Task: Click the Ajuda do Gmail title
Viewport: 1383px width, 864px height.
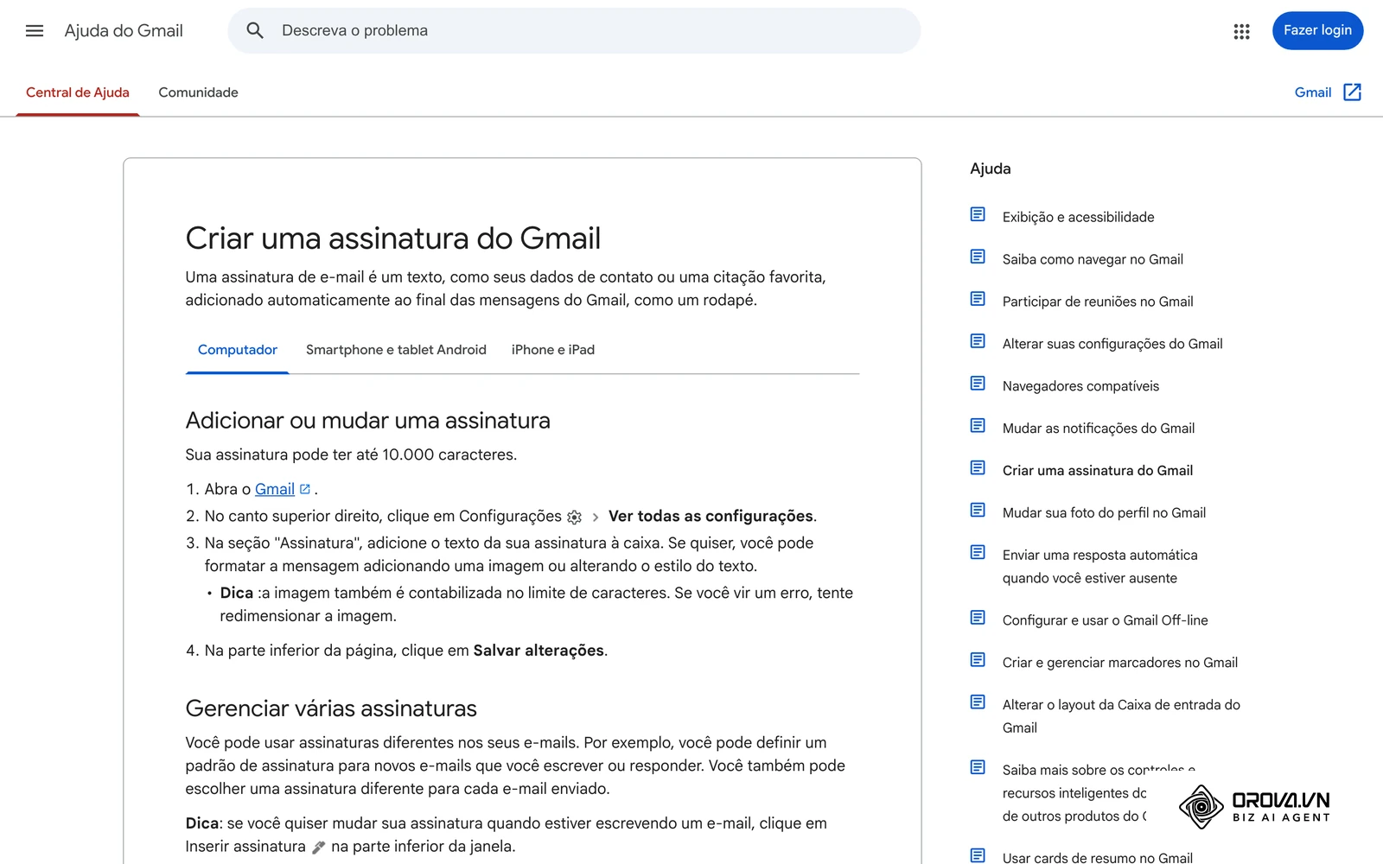Action: 124,31
